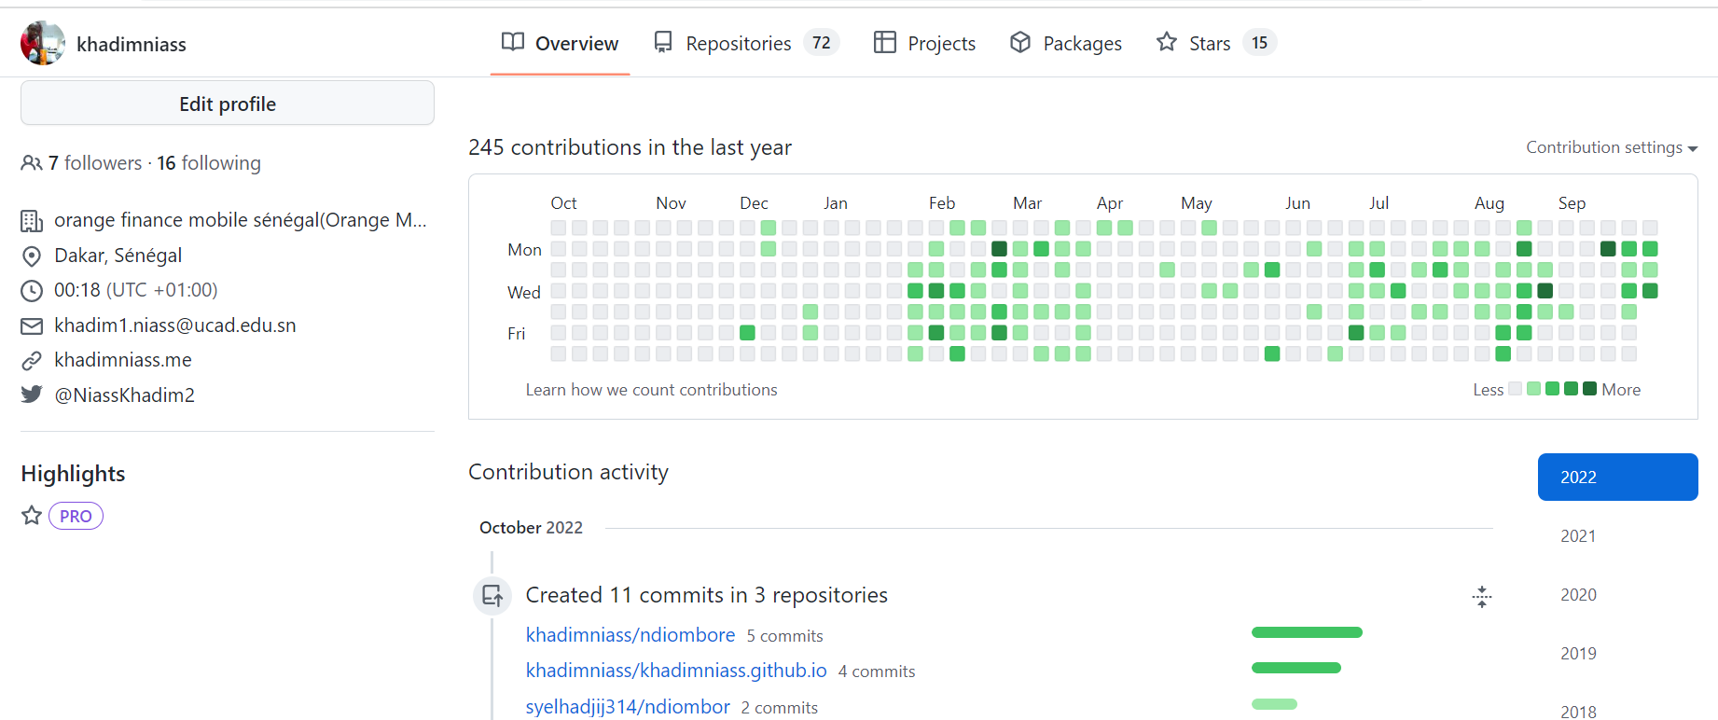
Task: Open the @NiassKhadim2 Twitter link
Action: (x=125, y=395)
